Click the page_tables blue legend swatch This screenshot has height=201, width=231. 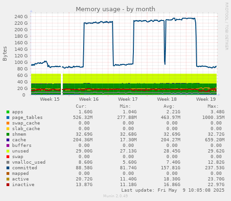point(8,118)
